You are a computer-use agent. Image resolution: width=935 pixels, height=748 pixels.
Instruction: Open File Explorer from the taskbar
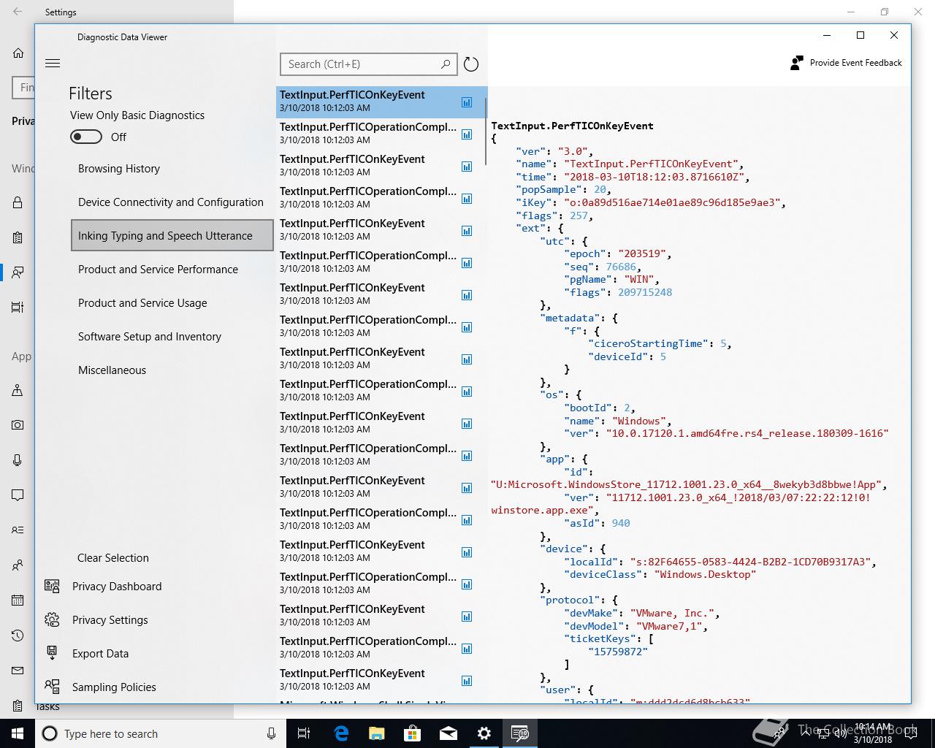click(377, 733)
